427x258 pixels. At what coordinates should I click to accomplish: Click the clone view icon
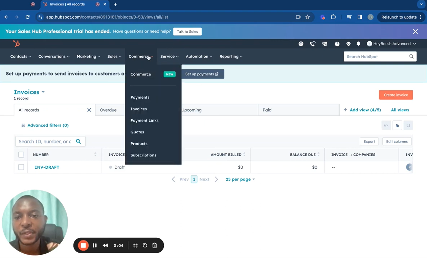397,126
